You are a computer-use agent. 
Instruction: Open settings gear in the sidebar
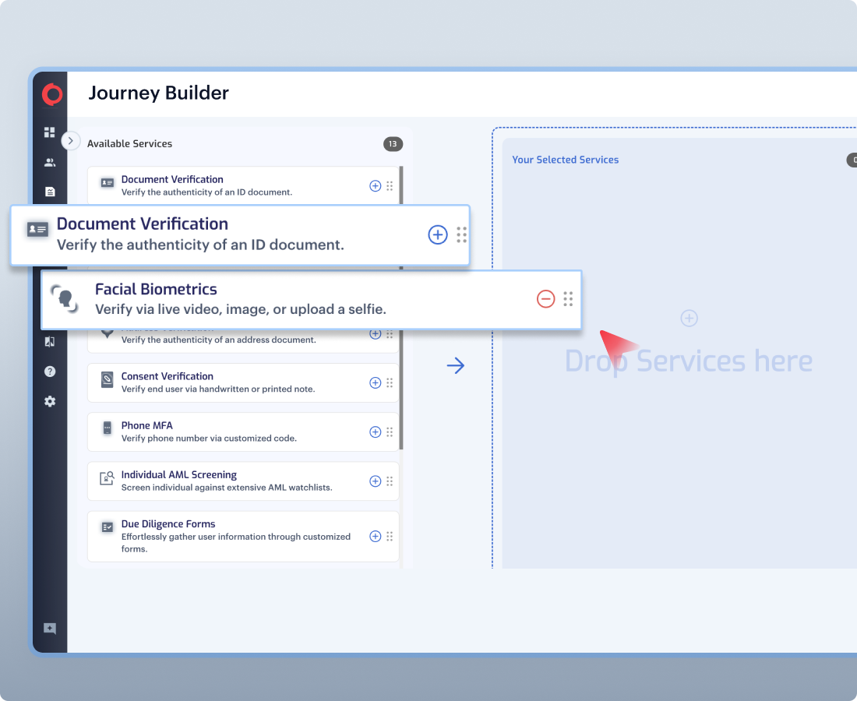(x=50, y=401)
